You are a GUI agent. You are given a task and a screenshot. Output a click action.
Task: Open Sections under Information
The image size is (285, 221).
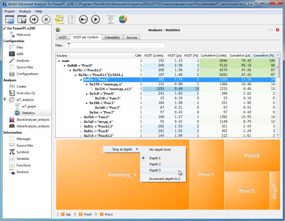pyautogui.click(x=23, y=172)
